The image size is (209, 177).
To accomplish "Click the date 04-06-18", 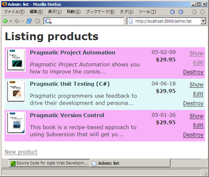I will [x=163, y=83].
